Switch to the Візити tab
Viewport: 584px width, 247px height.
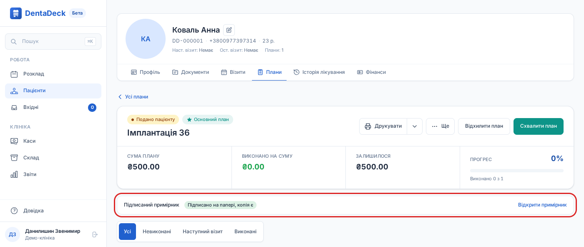pyautogui.click(x=233, y=72)
